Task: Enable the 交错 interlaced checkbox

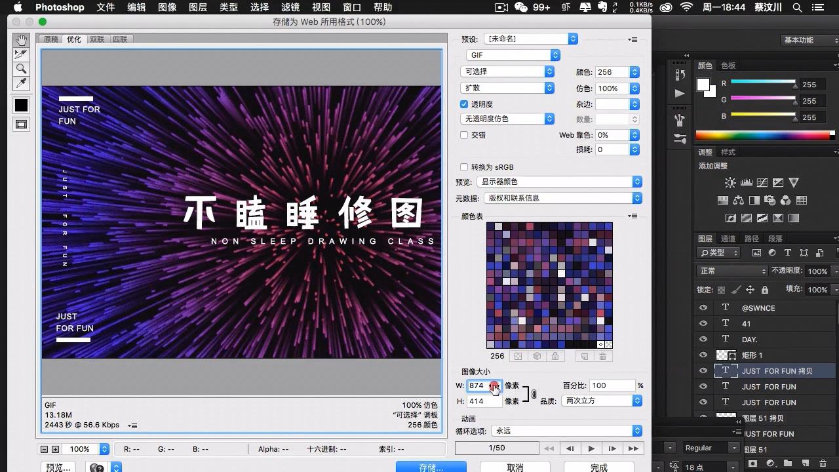Action: click(464, 135)
